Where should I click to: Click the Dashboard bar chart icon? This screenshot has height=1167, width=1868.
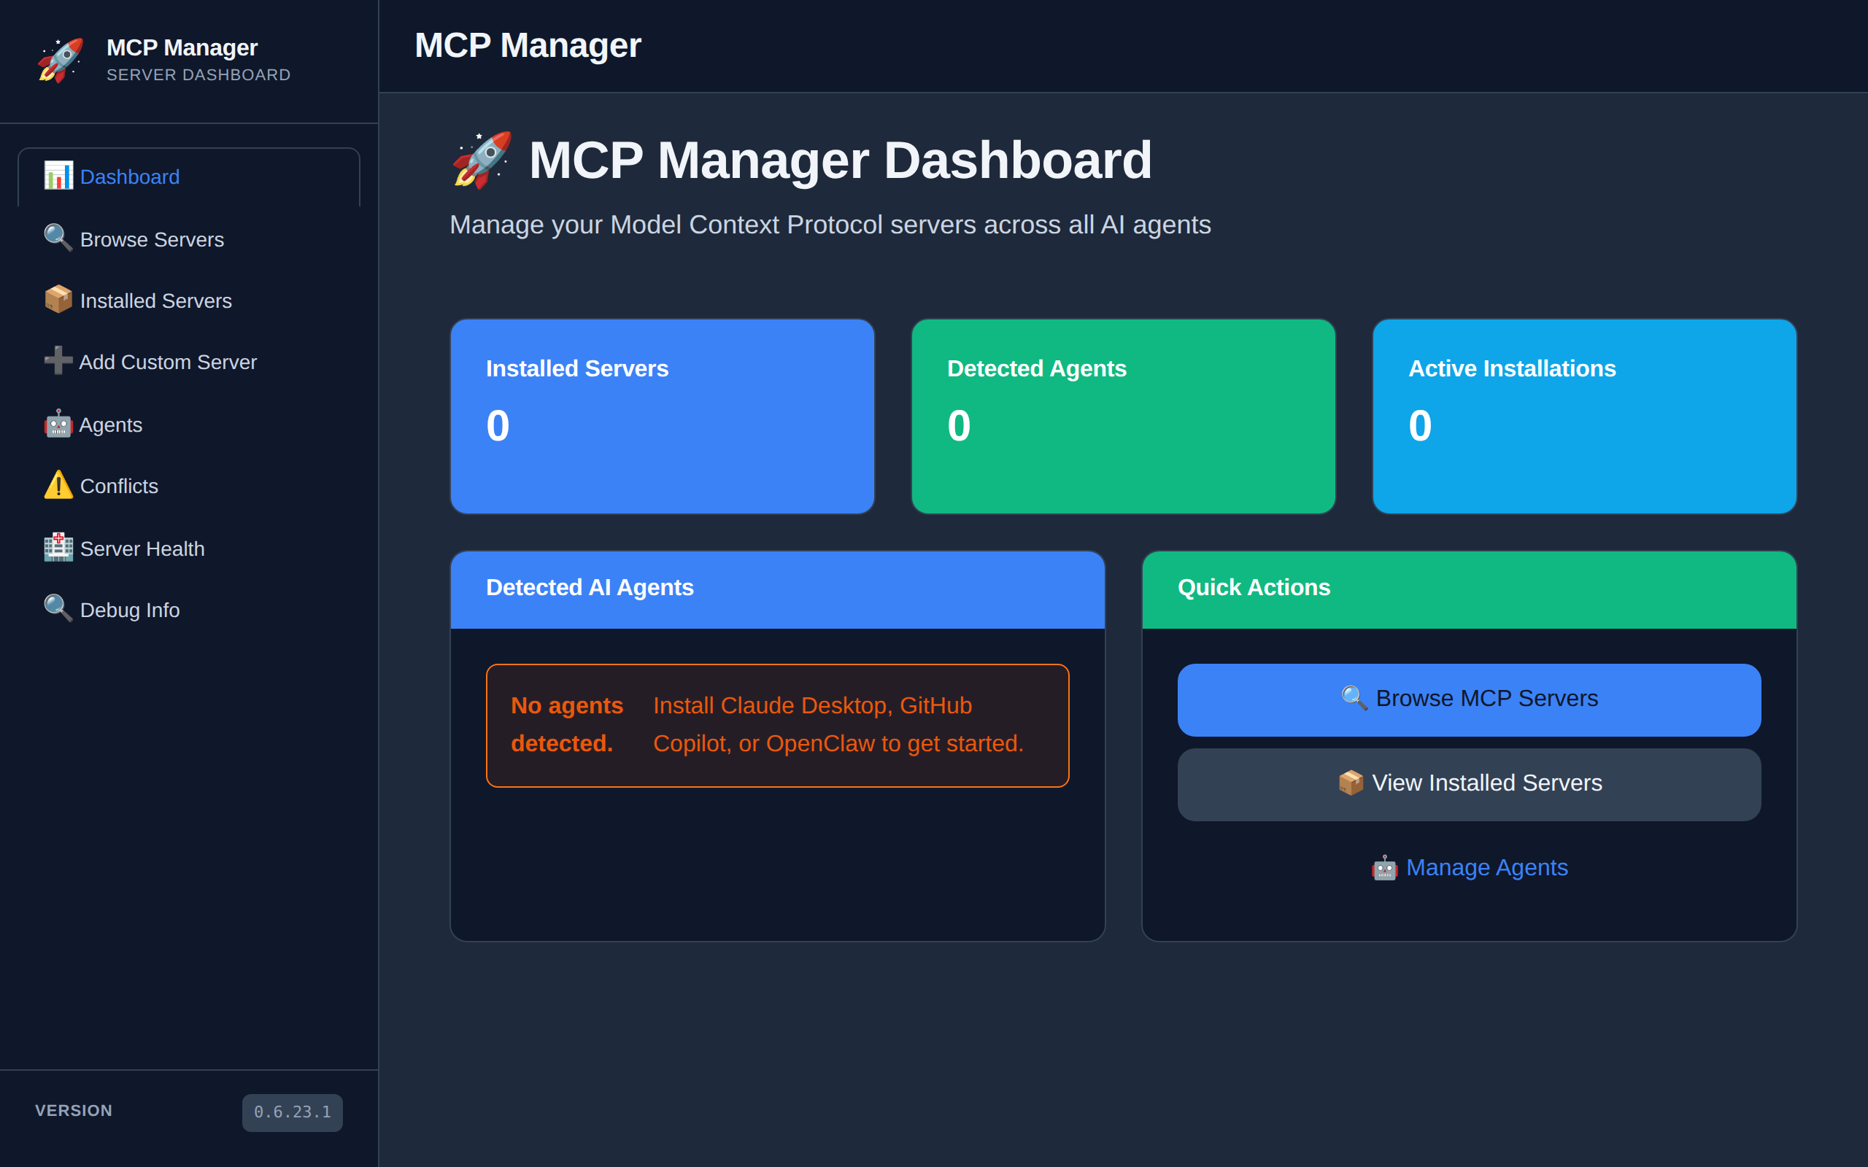58,176
